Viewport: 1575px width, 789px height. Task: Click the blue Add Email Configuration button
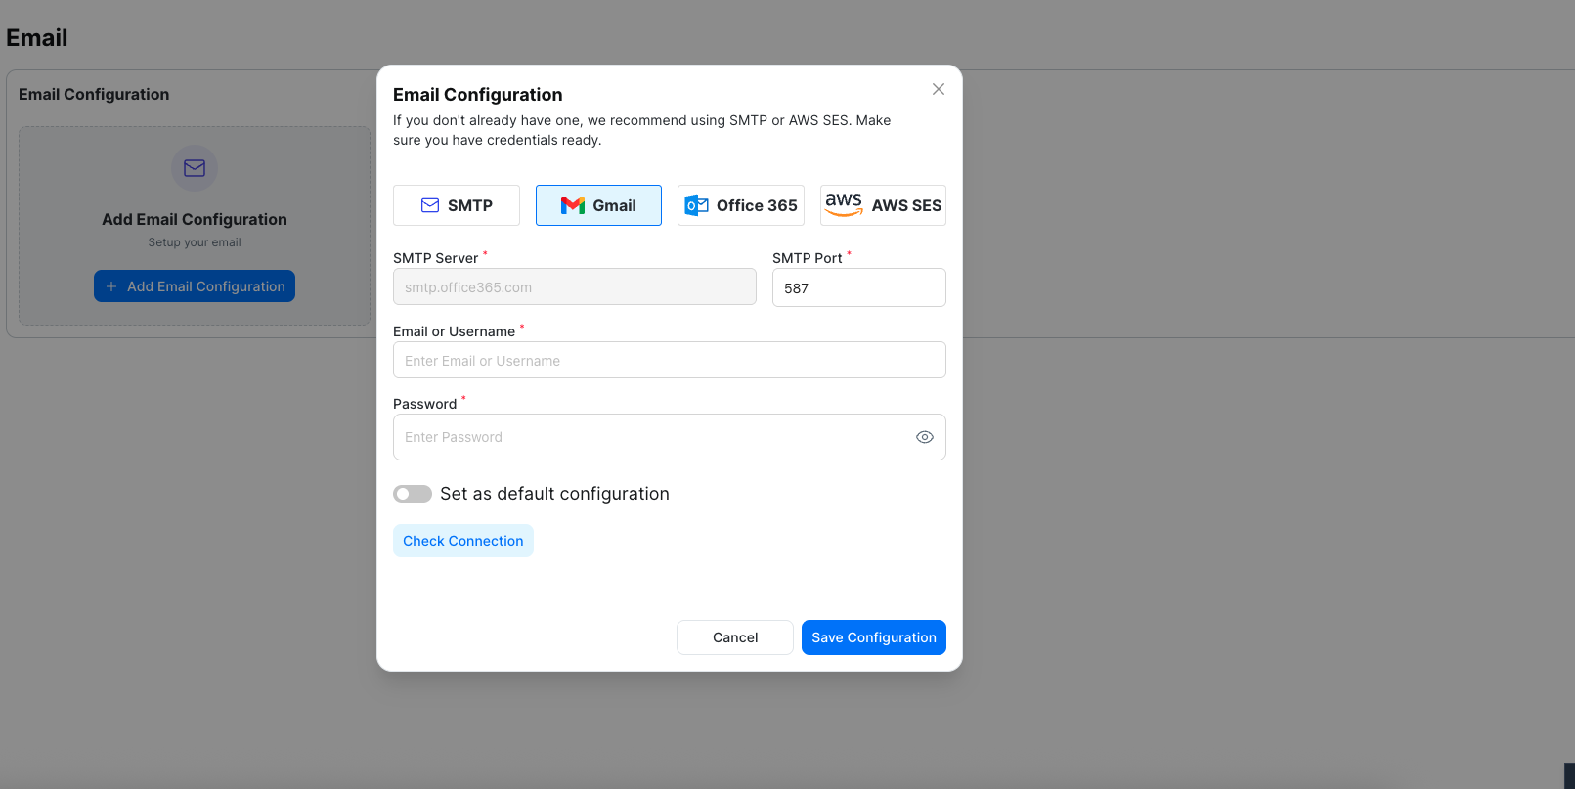[x=195, y=286]
